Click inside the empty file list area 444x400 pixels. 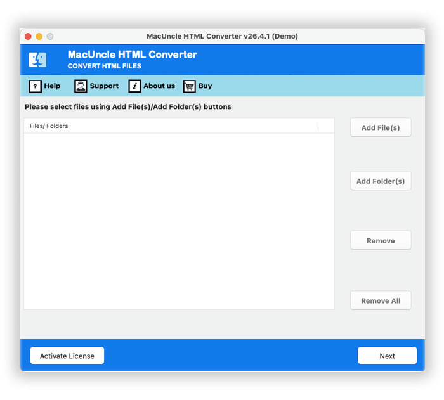coord(180,221)
